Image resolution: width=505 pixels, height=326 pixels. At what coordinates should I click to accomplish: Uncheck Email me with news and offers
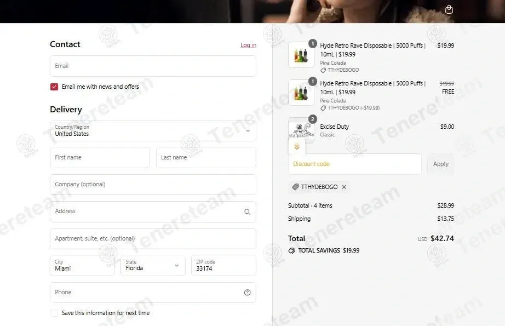coord(54,87)
